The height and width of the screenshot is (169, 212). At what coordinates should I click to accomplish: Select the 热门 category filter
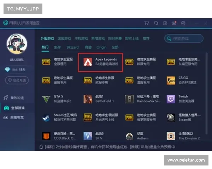click(45, 47)
